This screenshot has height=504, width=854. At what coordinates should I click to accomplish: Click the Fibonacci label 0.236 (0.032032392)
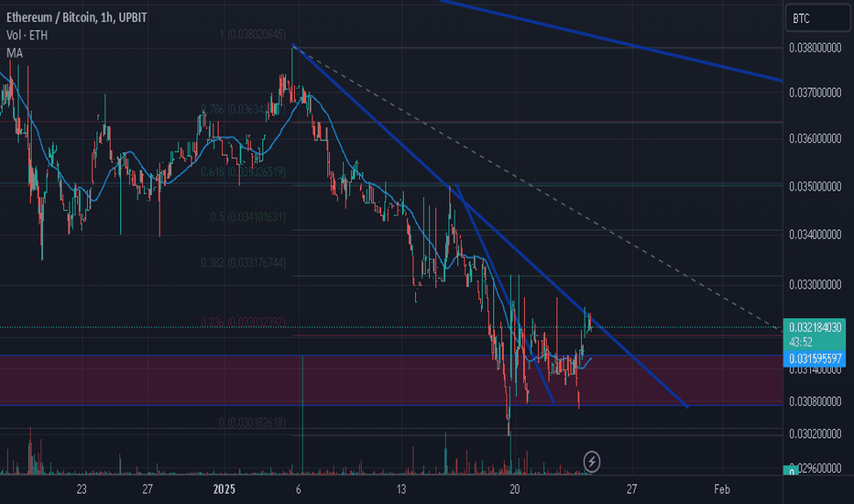[243, 322]
